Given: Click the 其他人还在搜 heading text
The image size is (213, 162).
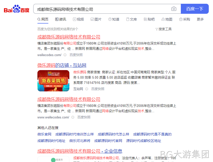Looking at the screenshot, I should (48, 128).
